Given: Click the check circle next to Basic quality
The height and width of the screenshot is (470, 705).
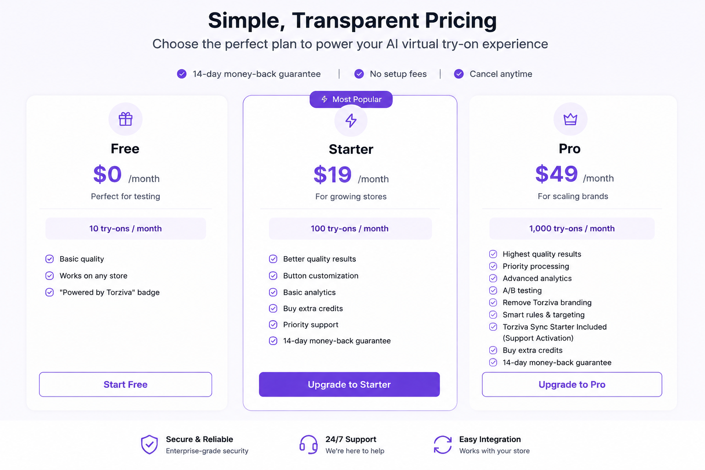Looking at the screenshot, I should click(50, 259).
